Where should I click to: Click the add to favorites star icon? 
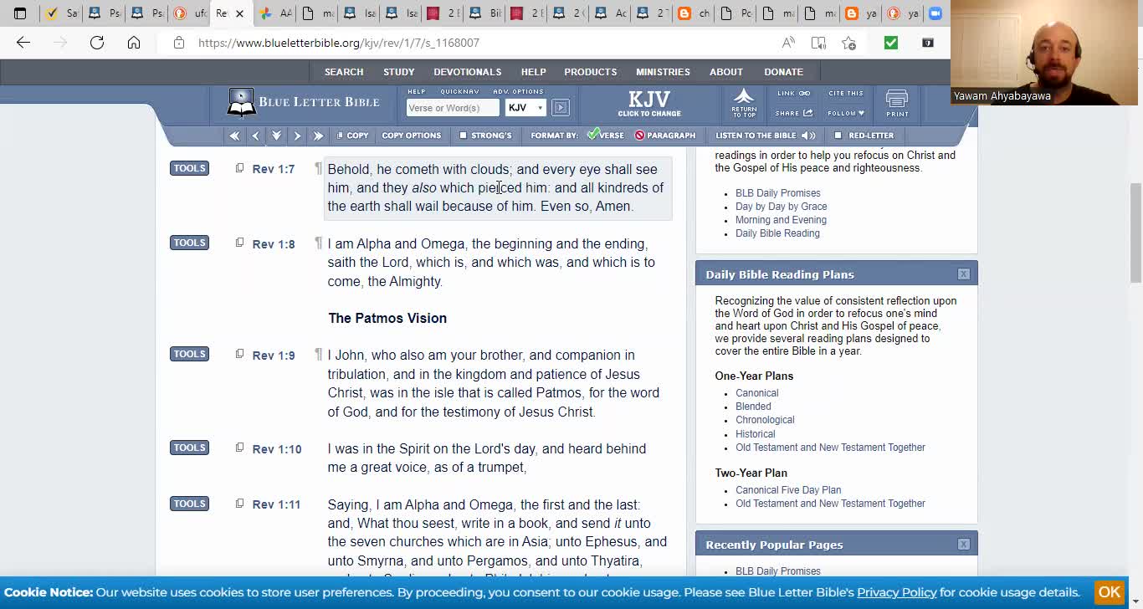(848, 43)
